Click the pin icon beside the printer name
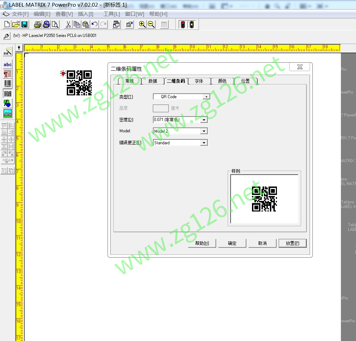Screen dimensions: 356x341 point(6,36)
